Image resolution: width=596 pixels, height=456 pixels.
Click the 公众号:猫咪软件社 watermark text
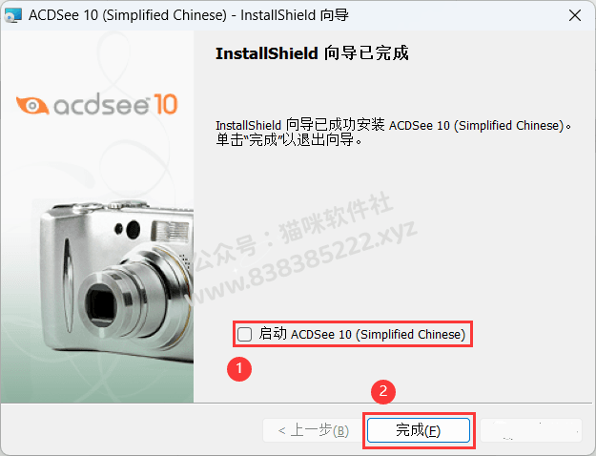[x=292, y=233]
